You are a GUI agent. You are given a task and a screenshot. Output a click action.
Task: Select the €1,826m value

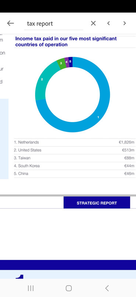point(126,143)
